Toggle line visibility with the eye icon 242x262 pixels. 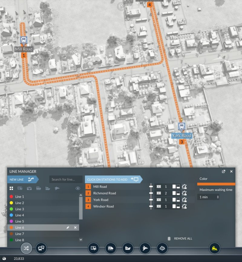tap(78, 188)
